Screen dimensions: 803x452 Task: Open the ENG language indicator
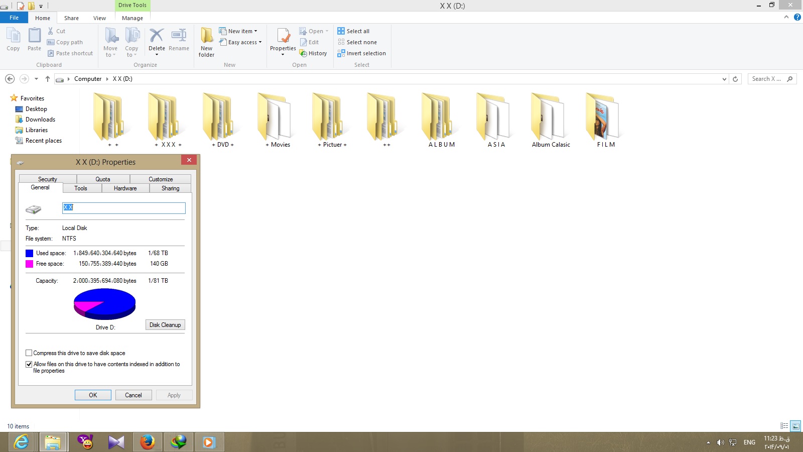(749, 442)
